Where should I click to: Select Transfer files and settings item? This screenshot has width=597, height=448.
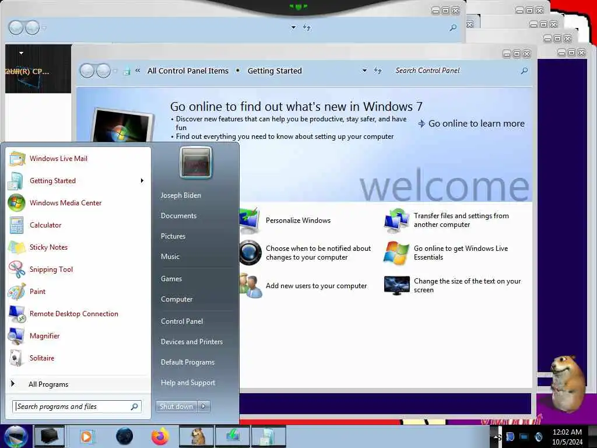click(461, 220)
